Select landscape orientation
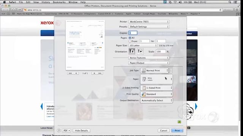This screenshot has height=136, width=243. 140,51
